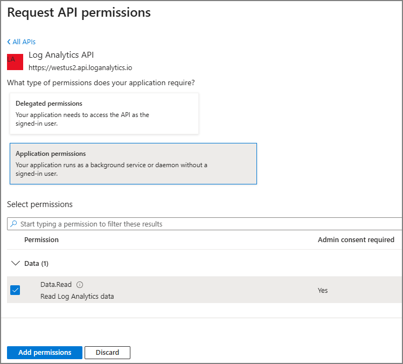Toggle the Data.Read permission checkbox
The image size is (403, 364).
[15, 290]
